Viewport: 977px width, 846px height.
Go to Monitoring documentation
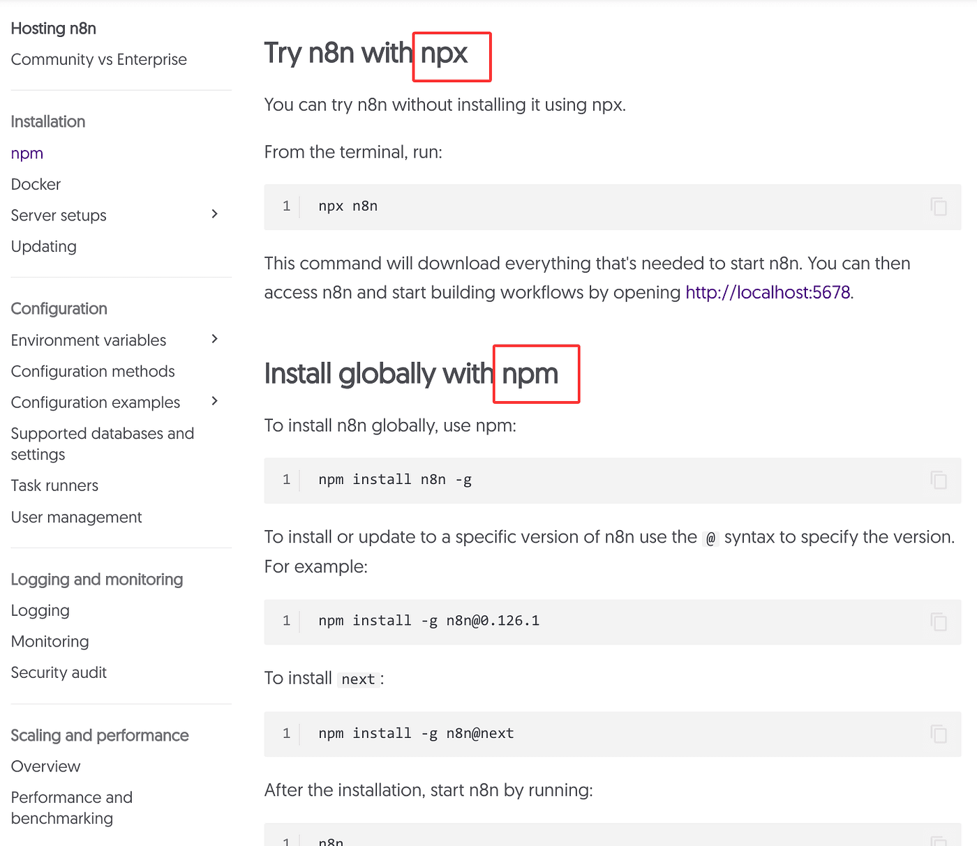point(50,642)
